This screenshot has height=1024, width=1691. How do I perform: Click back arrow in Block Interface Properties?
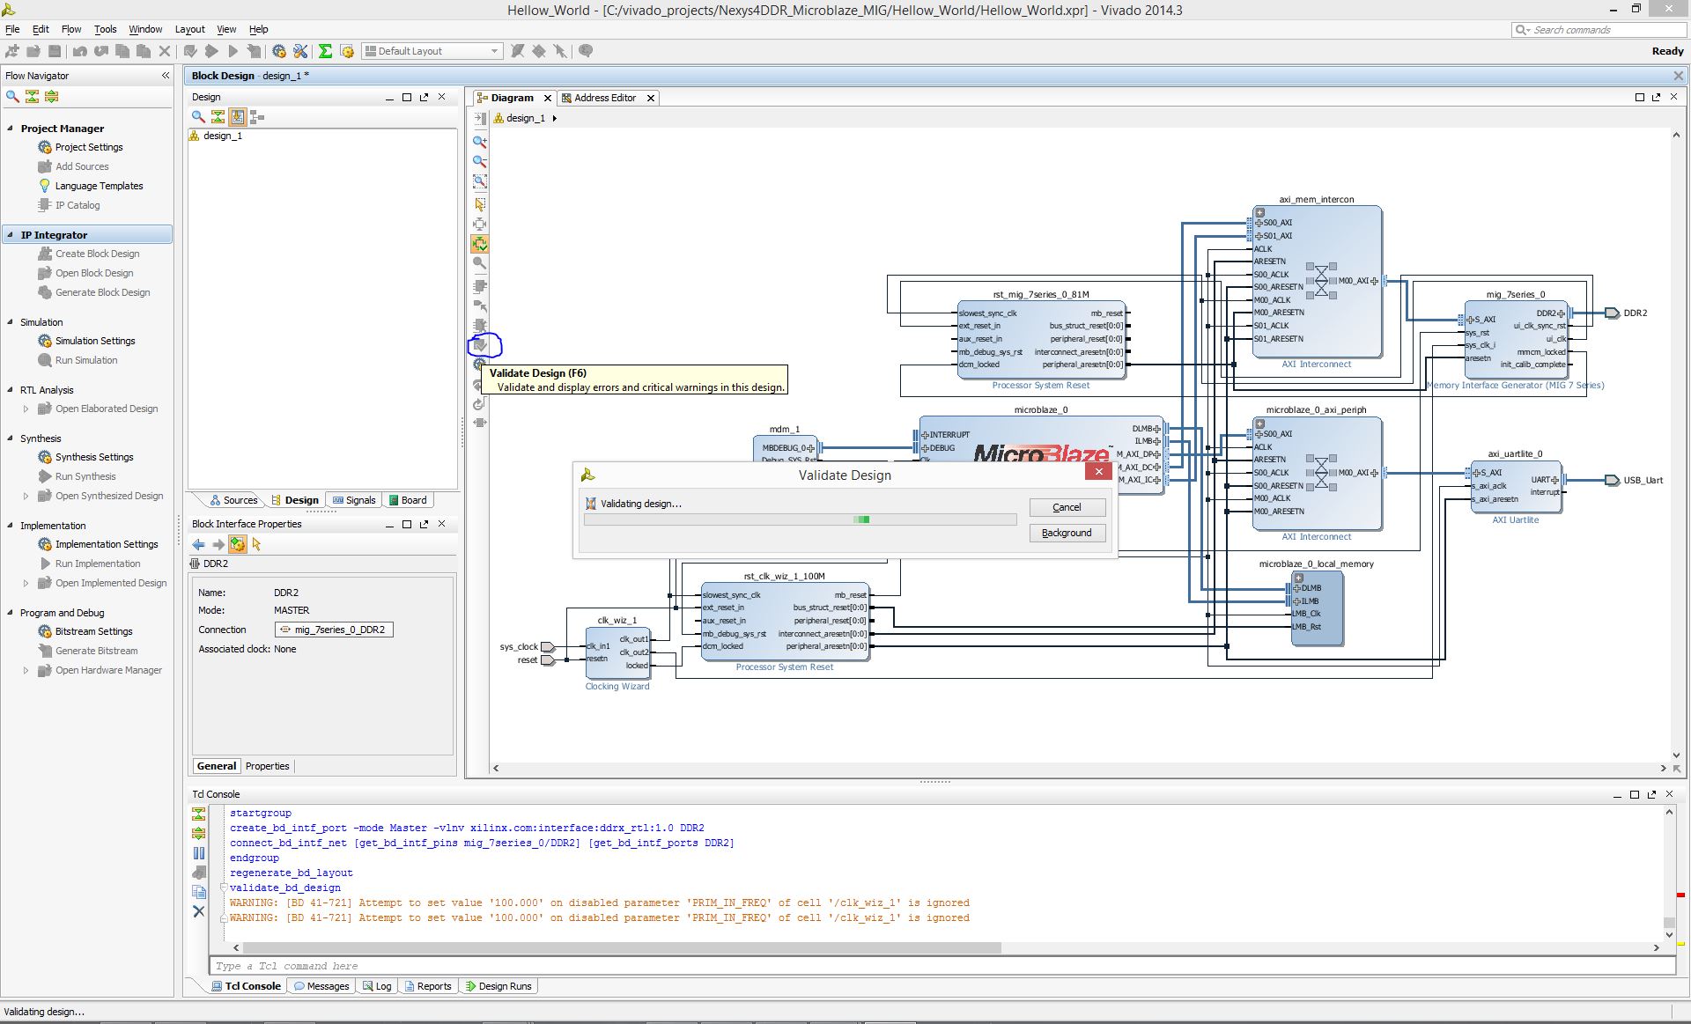click(199, 544)
